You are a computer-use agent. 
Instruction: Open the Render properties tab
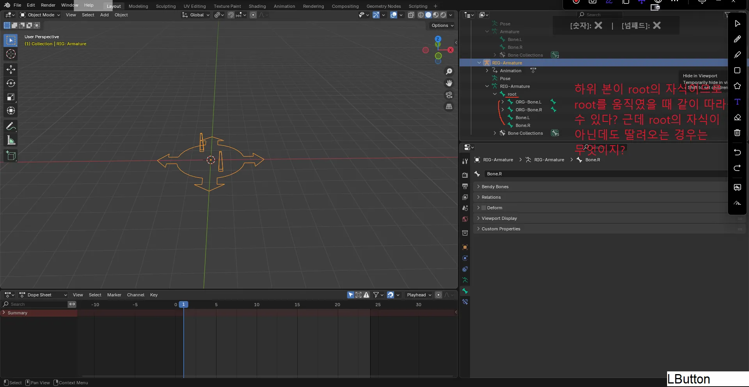point(465,175)
